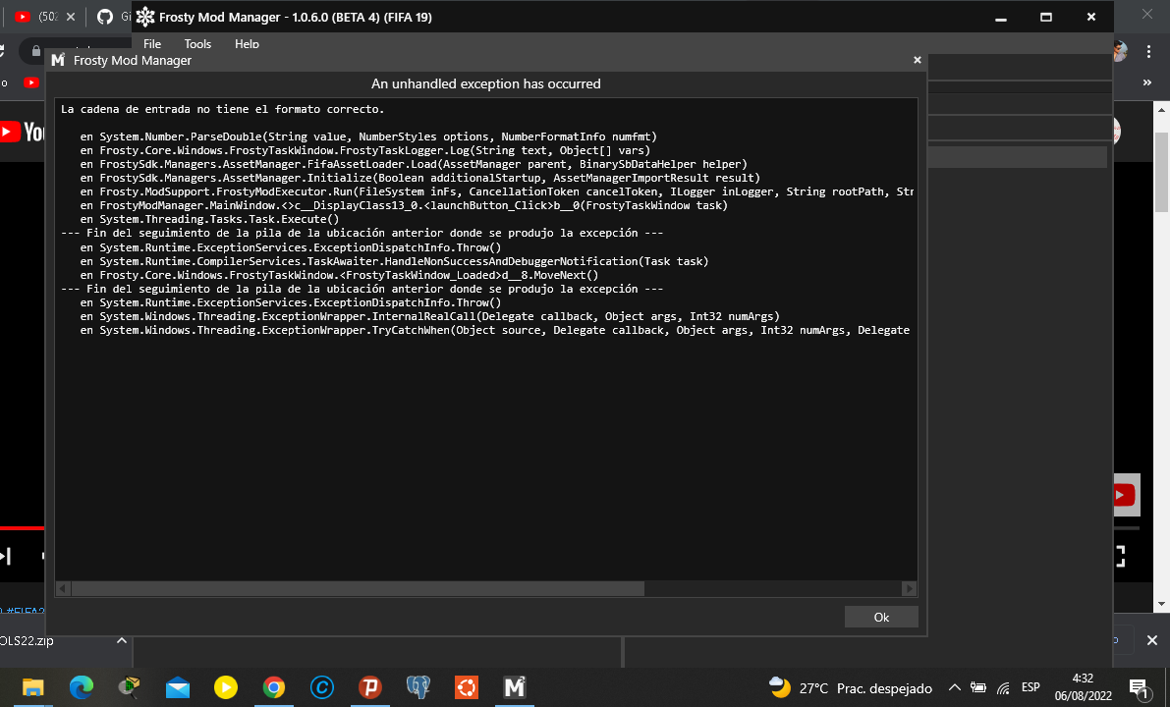Click the YouTube watermark button on video
The width and height of the screenshot is (1170, 707).
pyautogui.click(x=1127, y=495)
